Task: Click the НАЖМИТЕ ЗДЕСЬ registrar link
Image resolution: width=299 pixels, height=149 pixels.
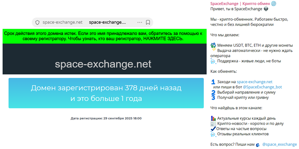Action: pos(163,39)
